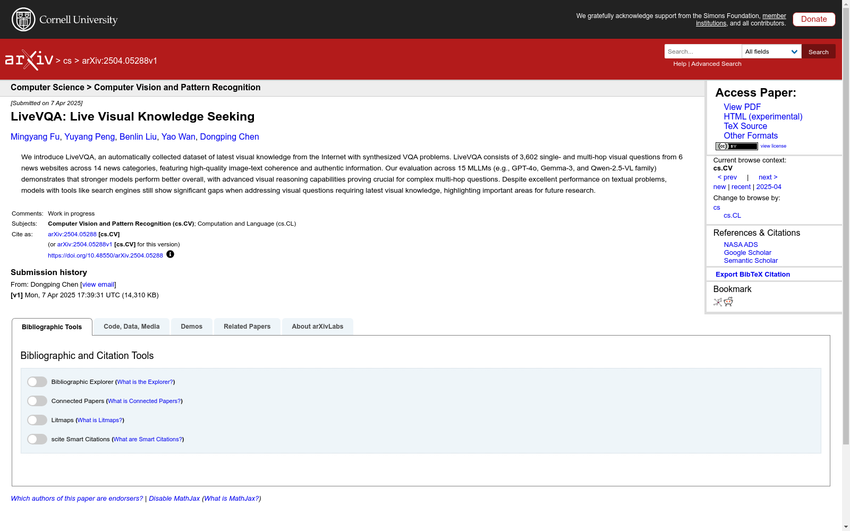Open What is MathJax? link
850x531 pixels.
[232, 499]
